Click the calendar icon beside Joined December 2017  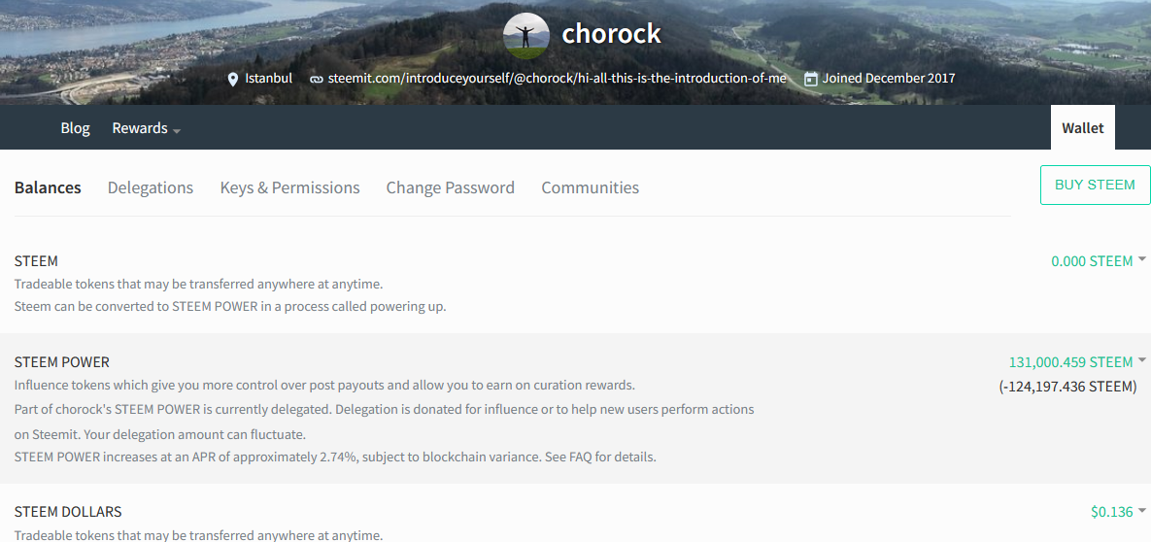coord(811,79)
